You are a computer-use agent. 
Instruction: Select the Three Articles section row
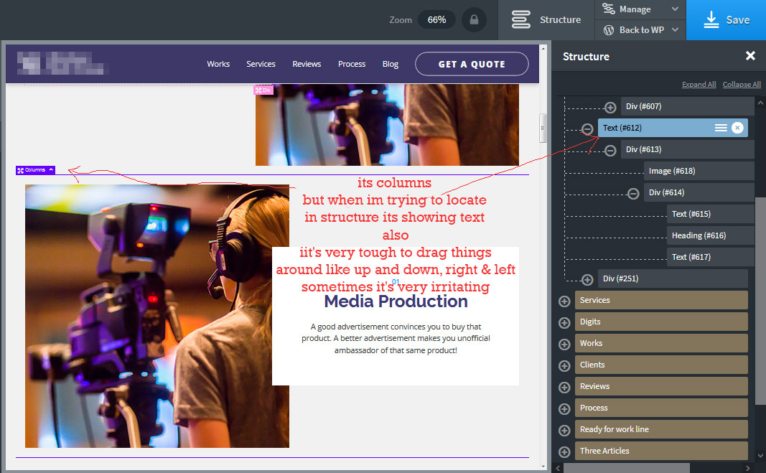[661, 451]
